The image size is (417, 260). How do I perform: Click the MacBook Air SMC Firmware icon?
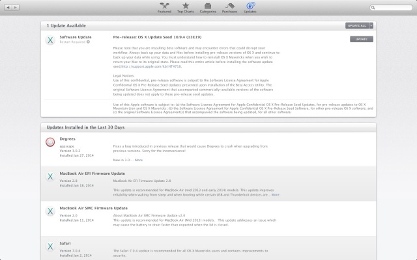pos(50,211)
